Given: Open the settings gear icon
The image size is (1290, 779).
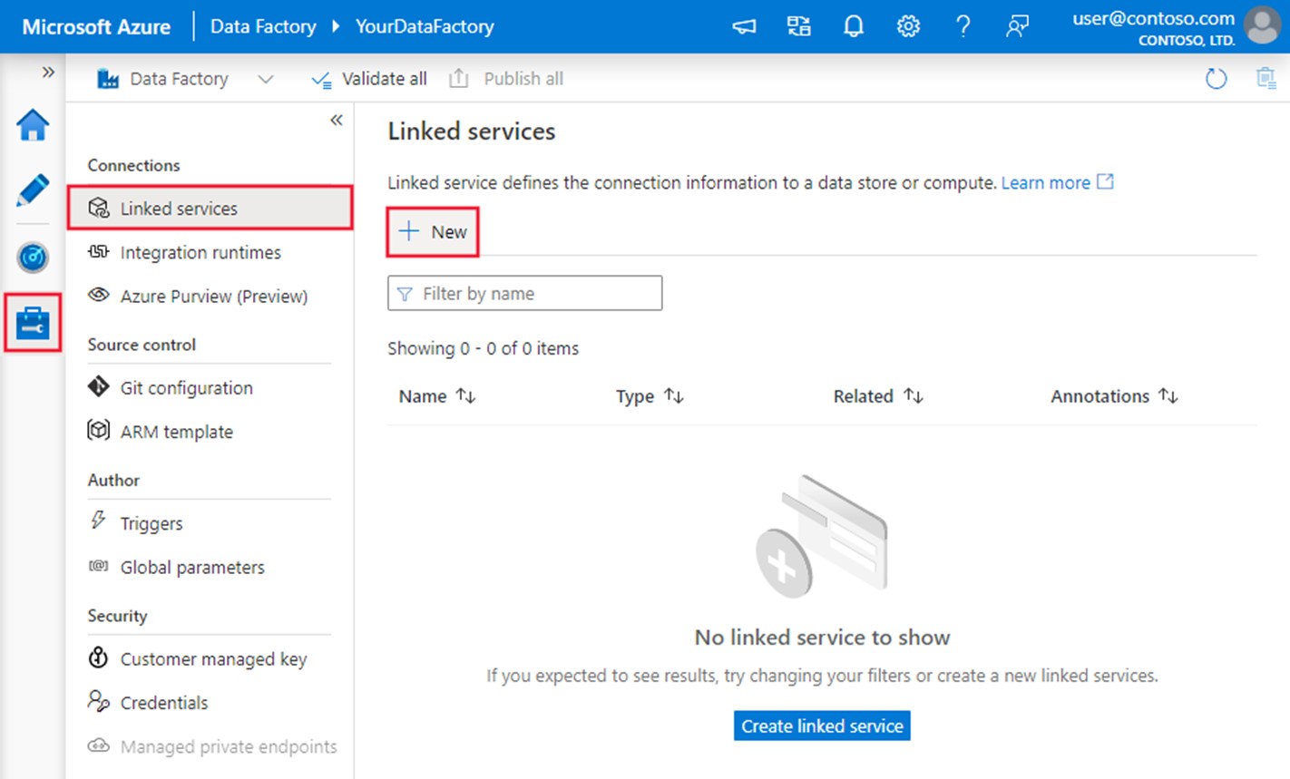Looking at the screenshot, I should 908,26.
